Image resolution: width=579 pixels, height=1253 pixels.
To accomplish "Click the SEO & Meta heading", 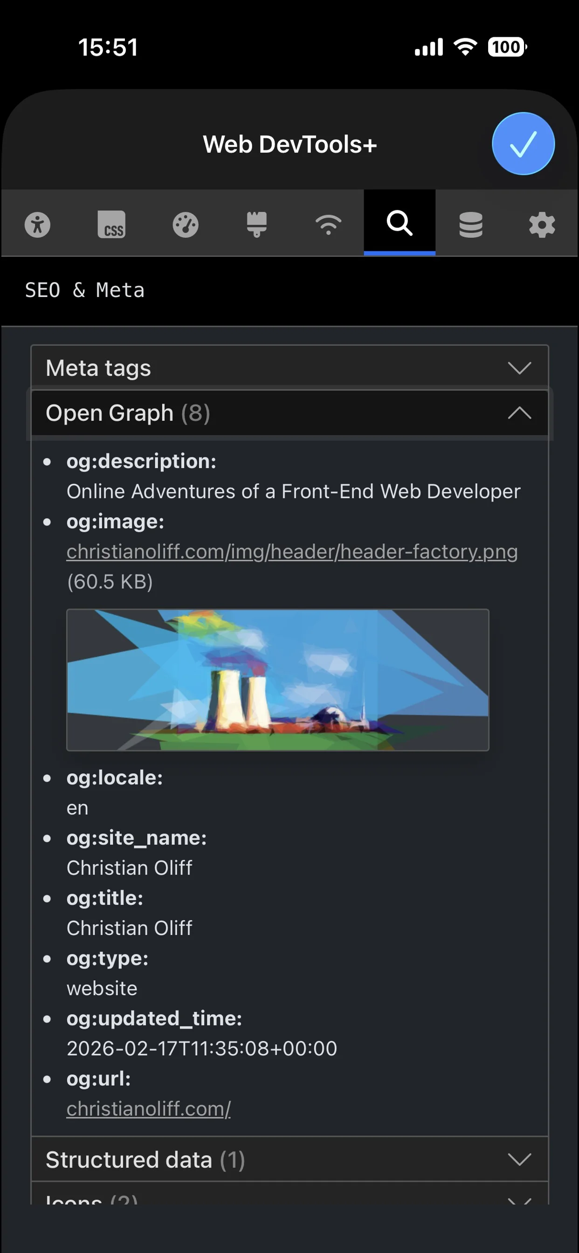I will point(85,290).
